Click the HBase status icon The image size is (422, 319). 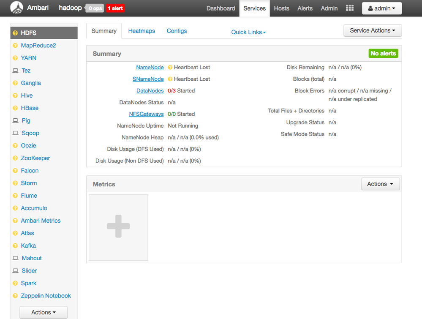15,108
